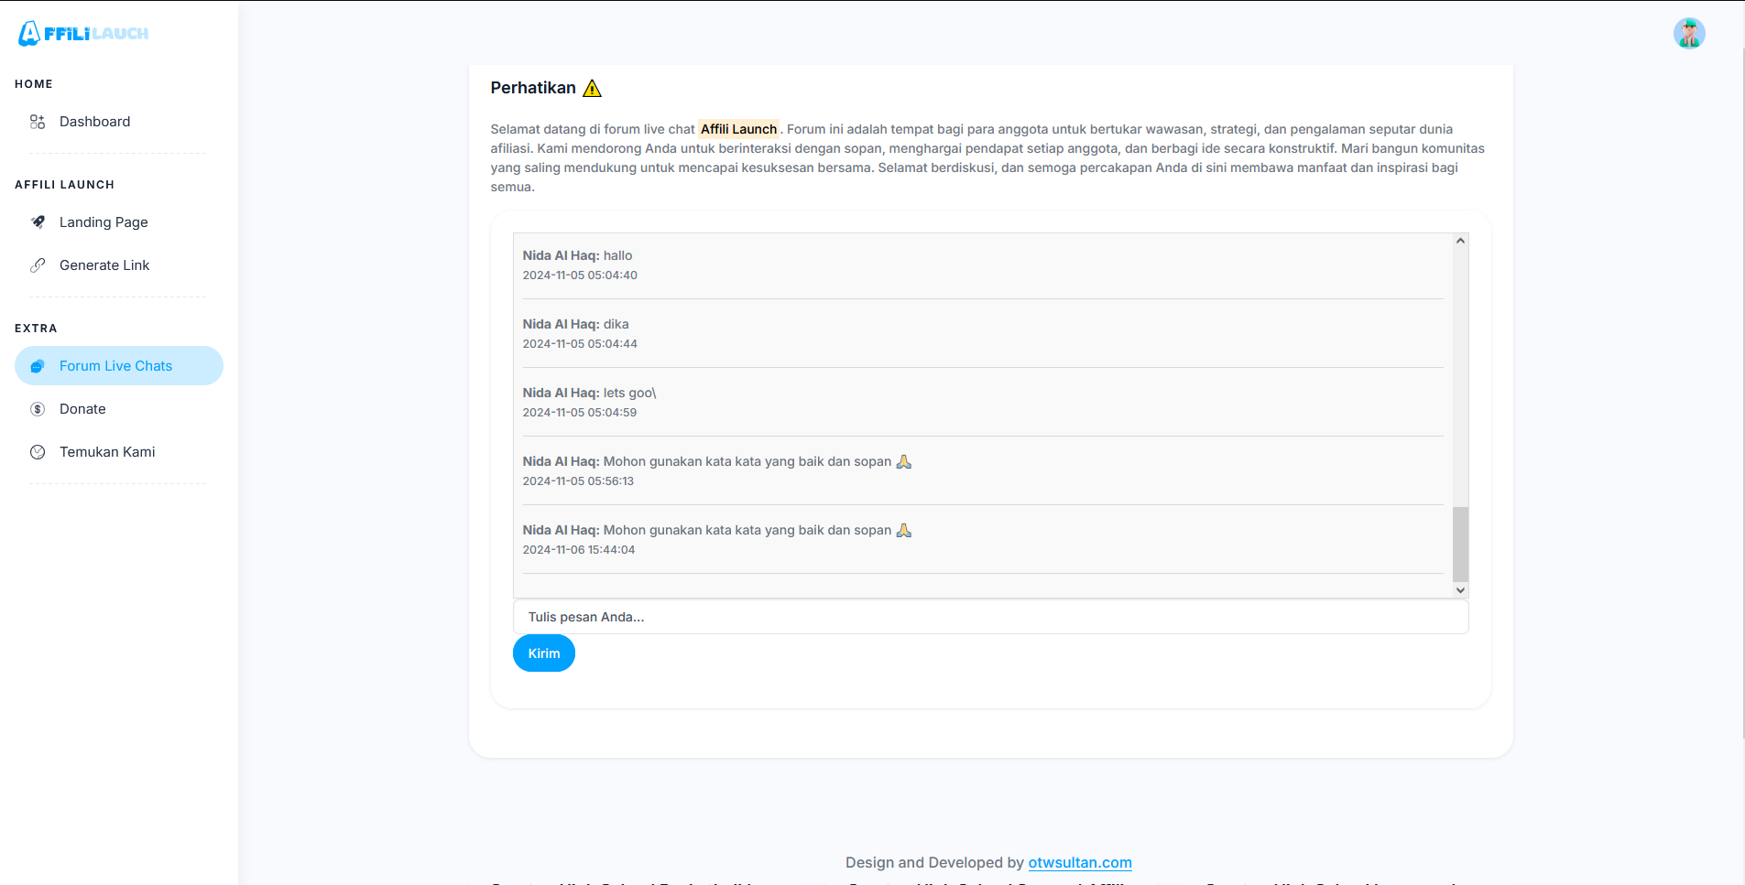Open the Donate page
This screenshot has height=885, width=1745.
[x=82, y=409]
